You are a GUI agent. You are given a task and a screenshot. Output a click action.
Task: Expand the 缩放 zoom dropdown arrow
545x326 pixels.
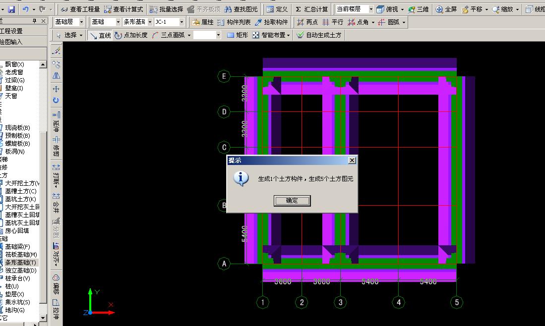tap(517, 9)
